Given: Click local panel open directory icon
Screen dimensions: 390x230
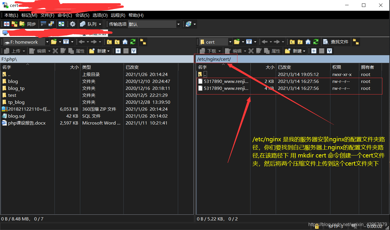Looking at the screenshot, I should point(54,42).
